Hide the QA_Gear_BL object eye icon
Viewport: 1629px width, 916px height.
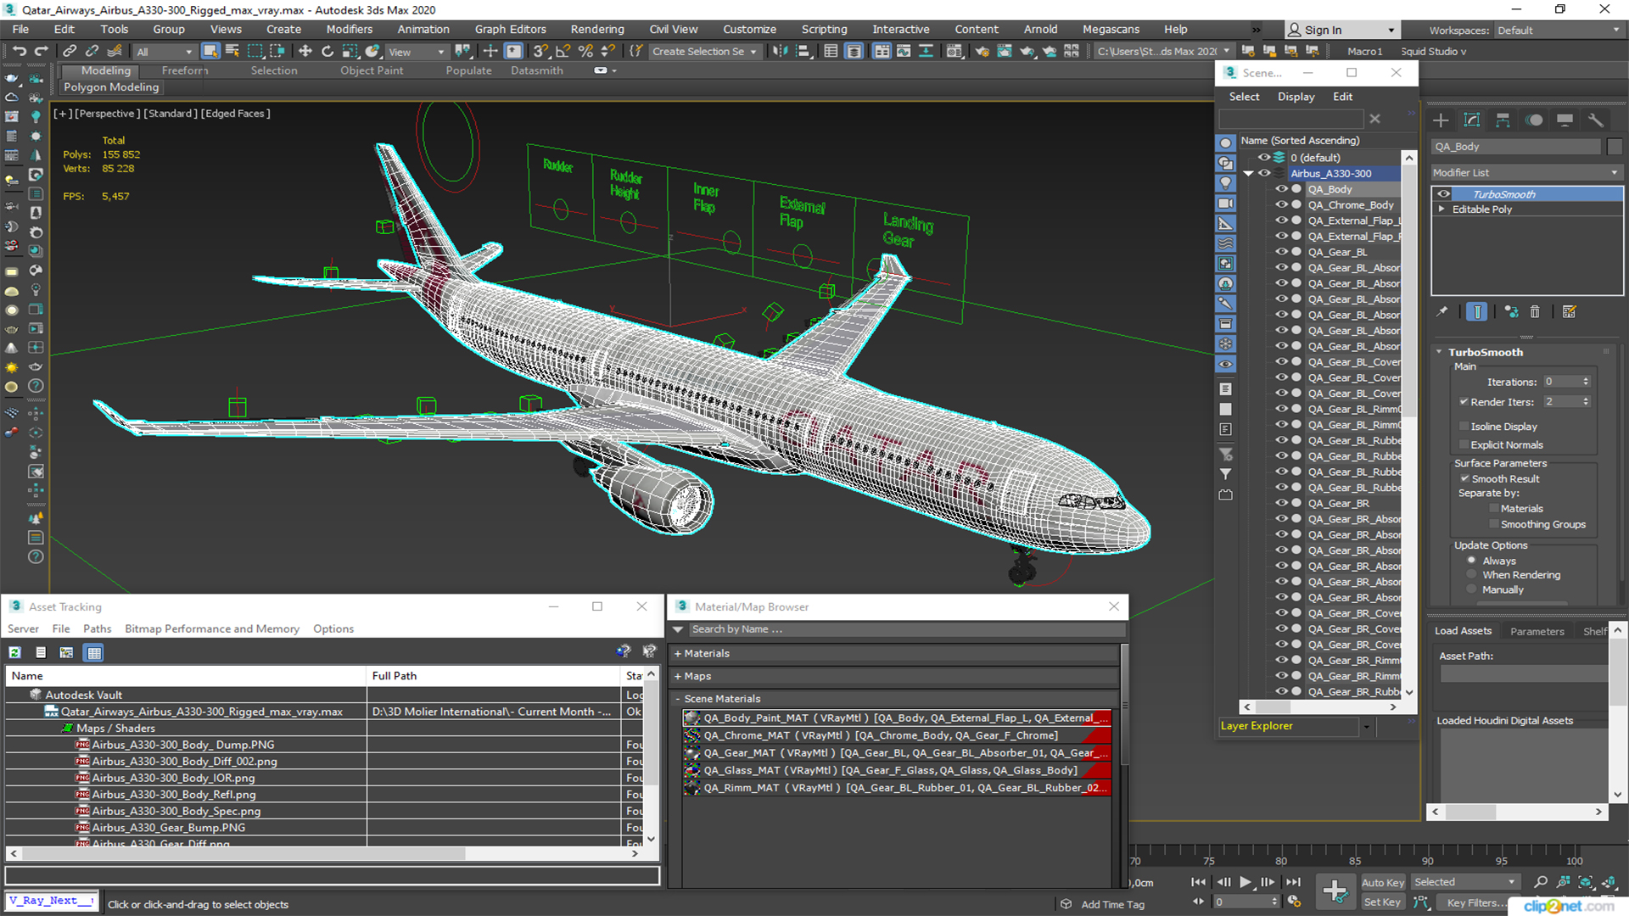pyautogui.click(x=1281, y=252)
